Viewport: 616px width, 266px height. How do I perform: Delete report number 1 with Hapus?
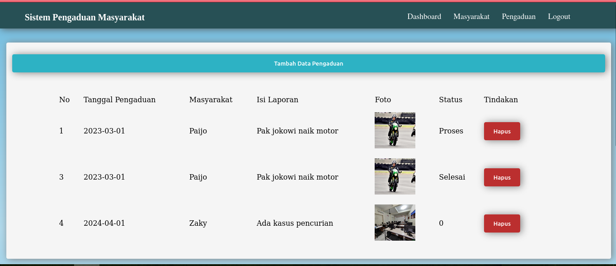pyautogui.click(x=502, y=131)
